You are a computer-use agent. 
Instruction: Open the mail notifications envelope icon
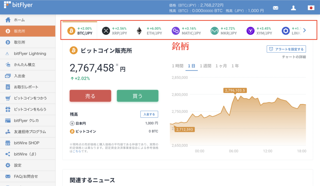(275, 8)
